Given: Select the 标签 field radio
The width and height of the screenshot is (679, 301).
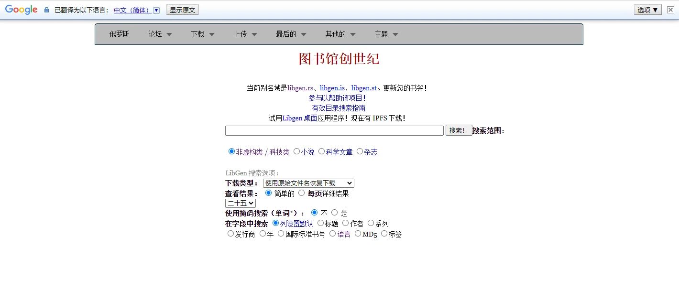Looking at the screenshot, I should 384,234.
